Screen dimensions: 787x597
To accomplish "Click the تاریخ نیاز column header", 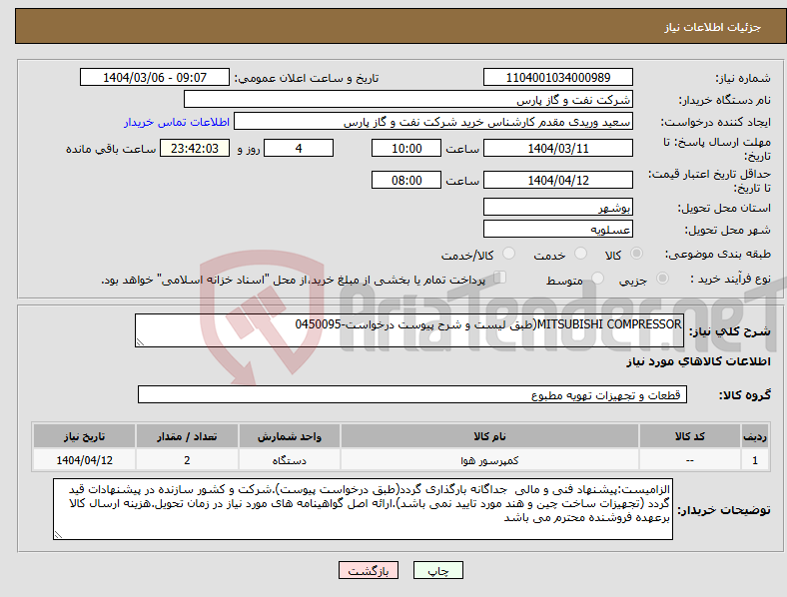I will tap(84, 436).
